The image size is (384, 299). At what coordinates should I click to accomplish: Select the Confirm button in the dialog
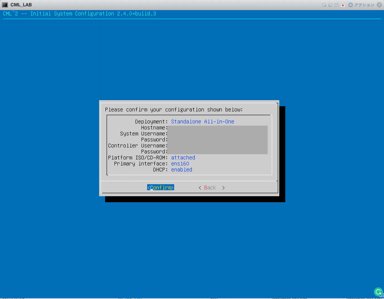(160, 188)
